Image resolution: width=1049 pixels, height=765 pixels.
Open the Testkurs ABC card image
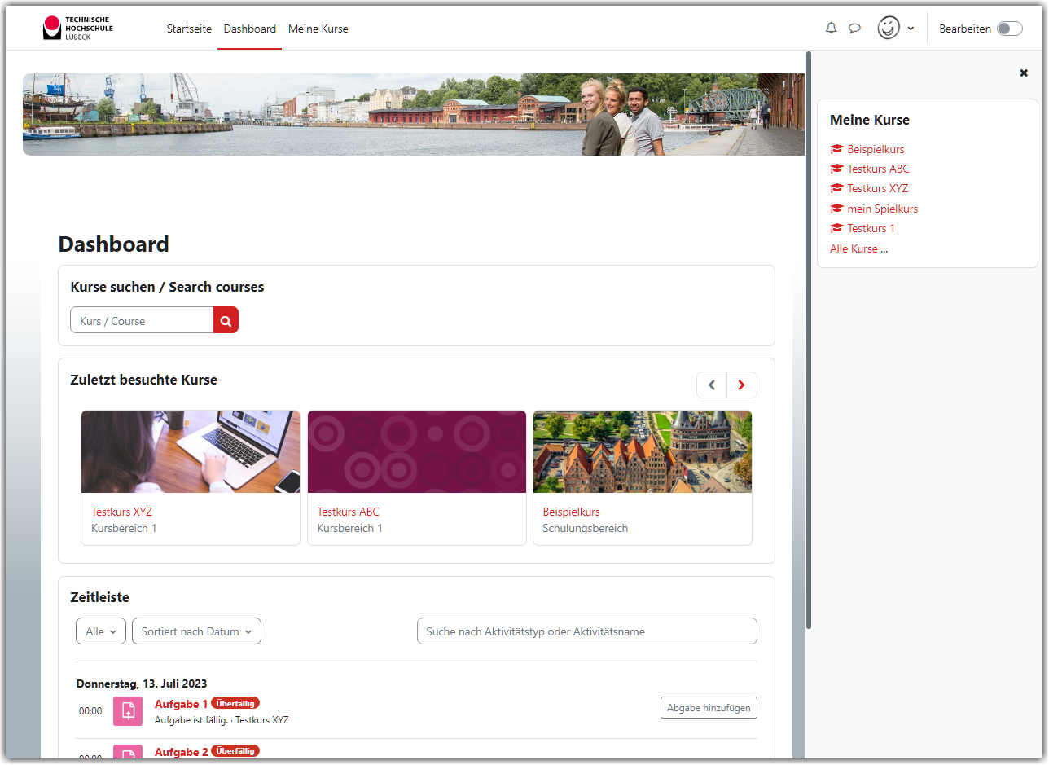417,451
